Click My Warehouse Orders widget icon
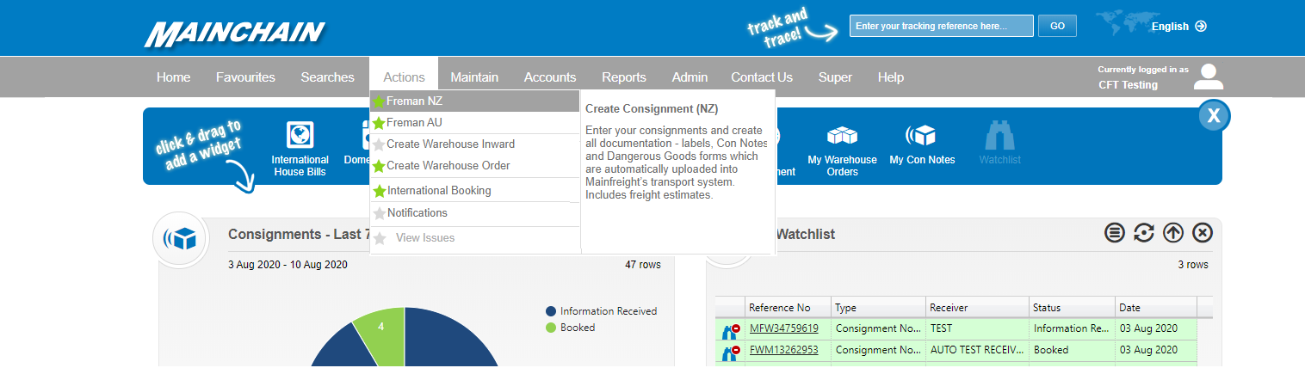 [x=842, y=135]
